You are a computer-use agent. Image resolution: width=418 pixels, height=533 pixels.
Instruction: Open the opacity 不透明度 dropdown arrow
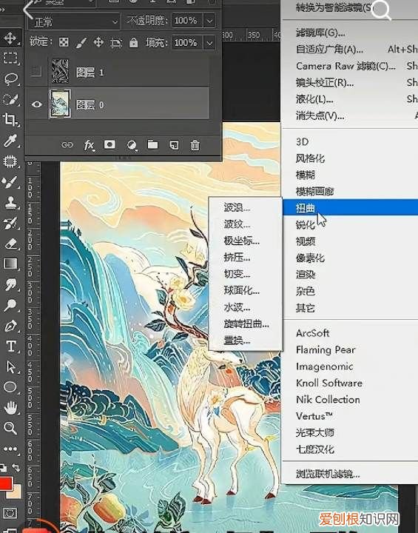[209, 21]
